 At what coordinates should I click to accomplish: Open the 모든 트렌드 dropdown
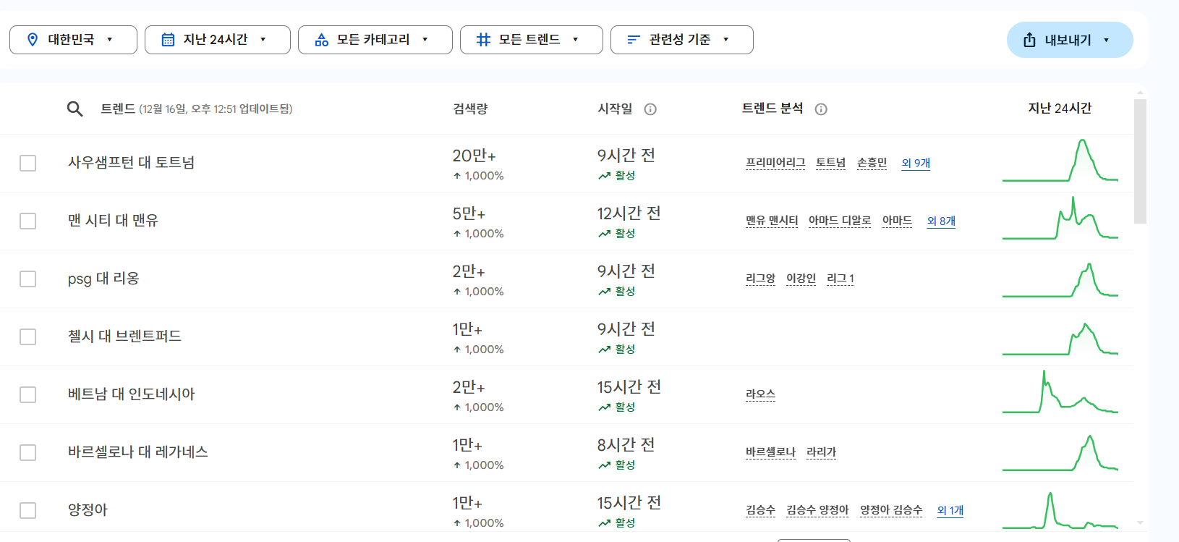tap(532, 40)
